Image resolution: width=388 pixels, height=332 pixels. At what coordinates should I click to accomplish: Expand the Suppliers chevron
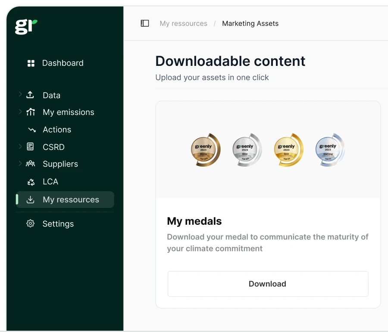pos(20,163)
